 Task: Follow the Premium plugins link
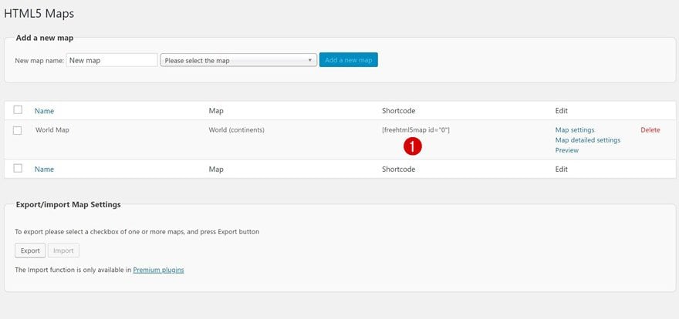158,270
